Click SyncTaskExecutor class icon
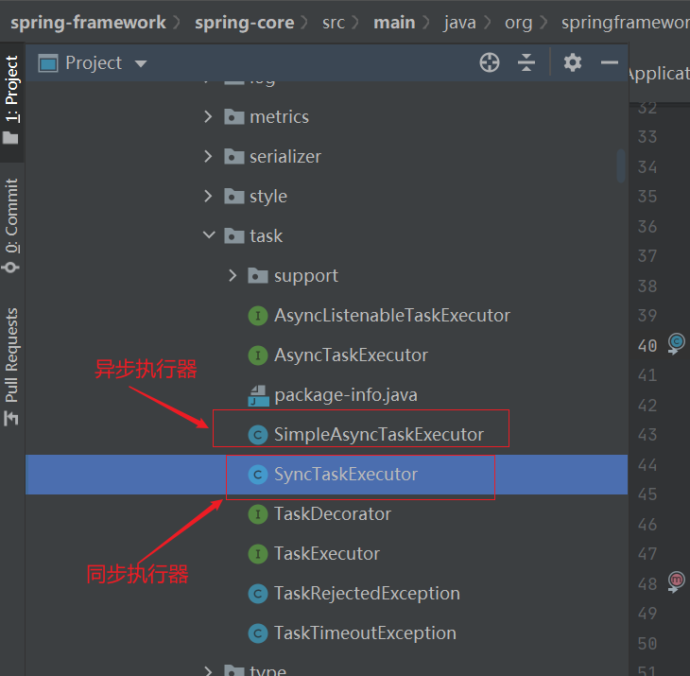The height and width of the screenshot is (676, 690). [x=258, y=475]
